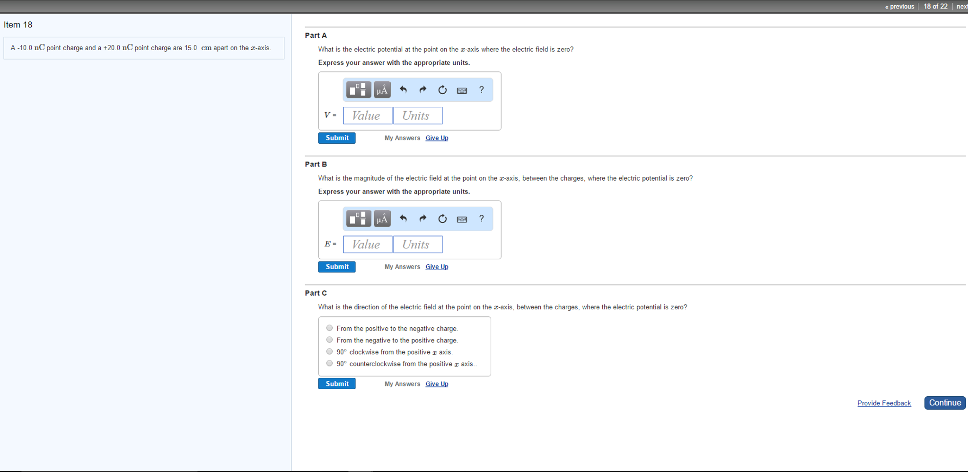Open templates tool in Part B toolbar
The height and width of the screenshot is (472, 968).
358,219
